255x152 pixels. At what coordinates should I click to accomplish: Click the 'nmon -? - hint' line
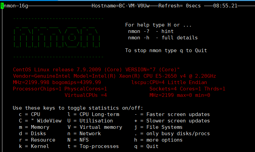151,31
